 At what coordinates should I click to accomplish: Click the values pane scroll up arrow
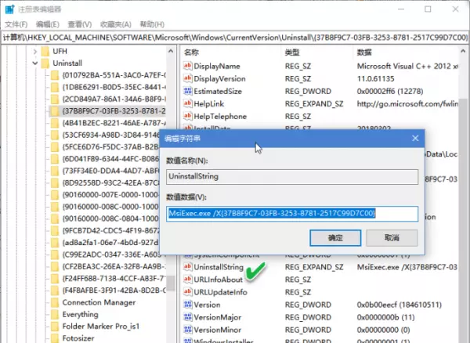[x=464, y=52]
